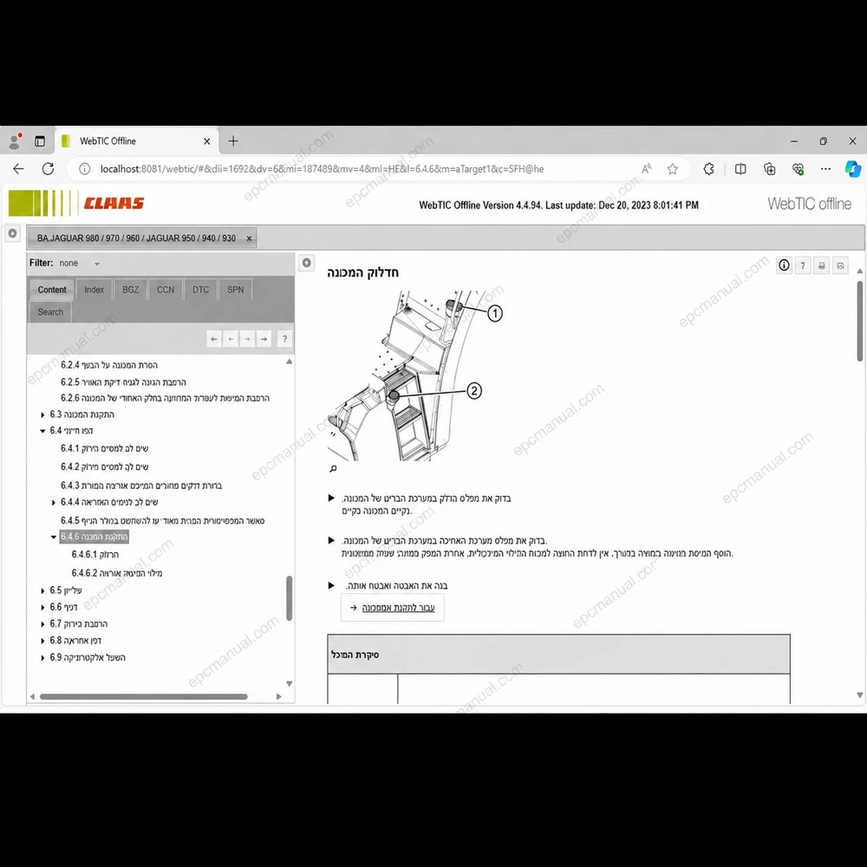
Task: Open a new browser tab
Action: tap(233, 141)
